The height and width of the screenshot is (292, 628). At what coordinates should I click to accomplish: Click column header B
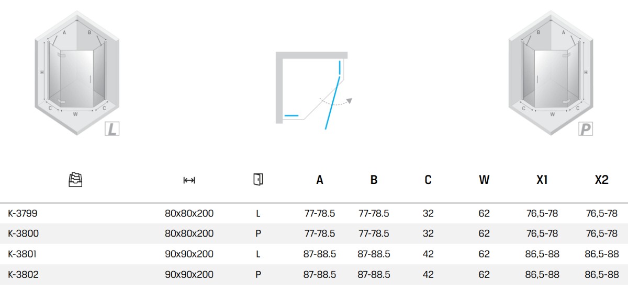coord(374,180)
